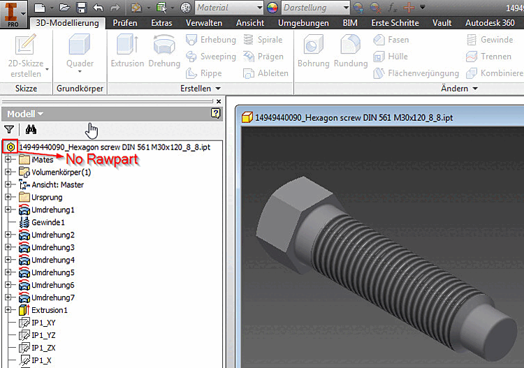
Task: Choose the Erhebung loft tool
Action: click(x=211, y=40)
